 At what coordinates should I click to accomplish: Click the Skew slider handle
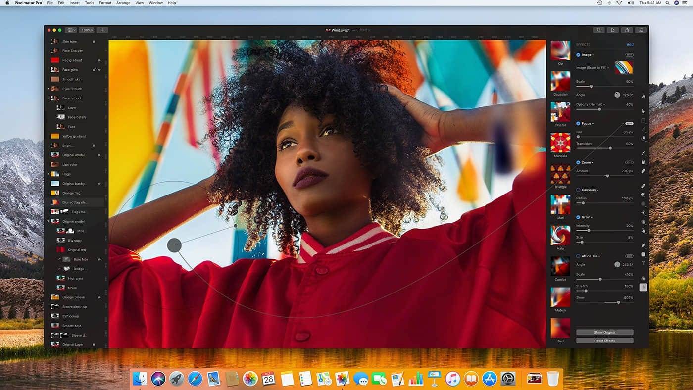pyautogui.click(x=618, y=302)
